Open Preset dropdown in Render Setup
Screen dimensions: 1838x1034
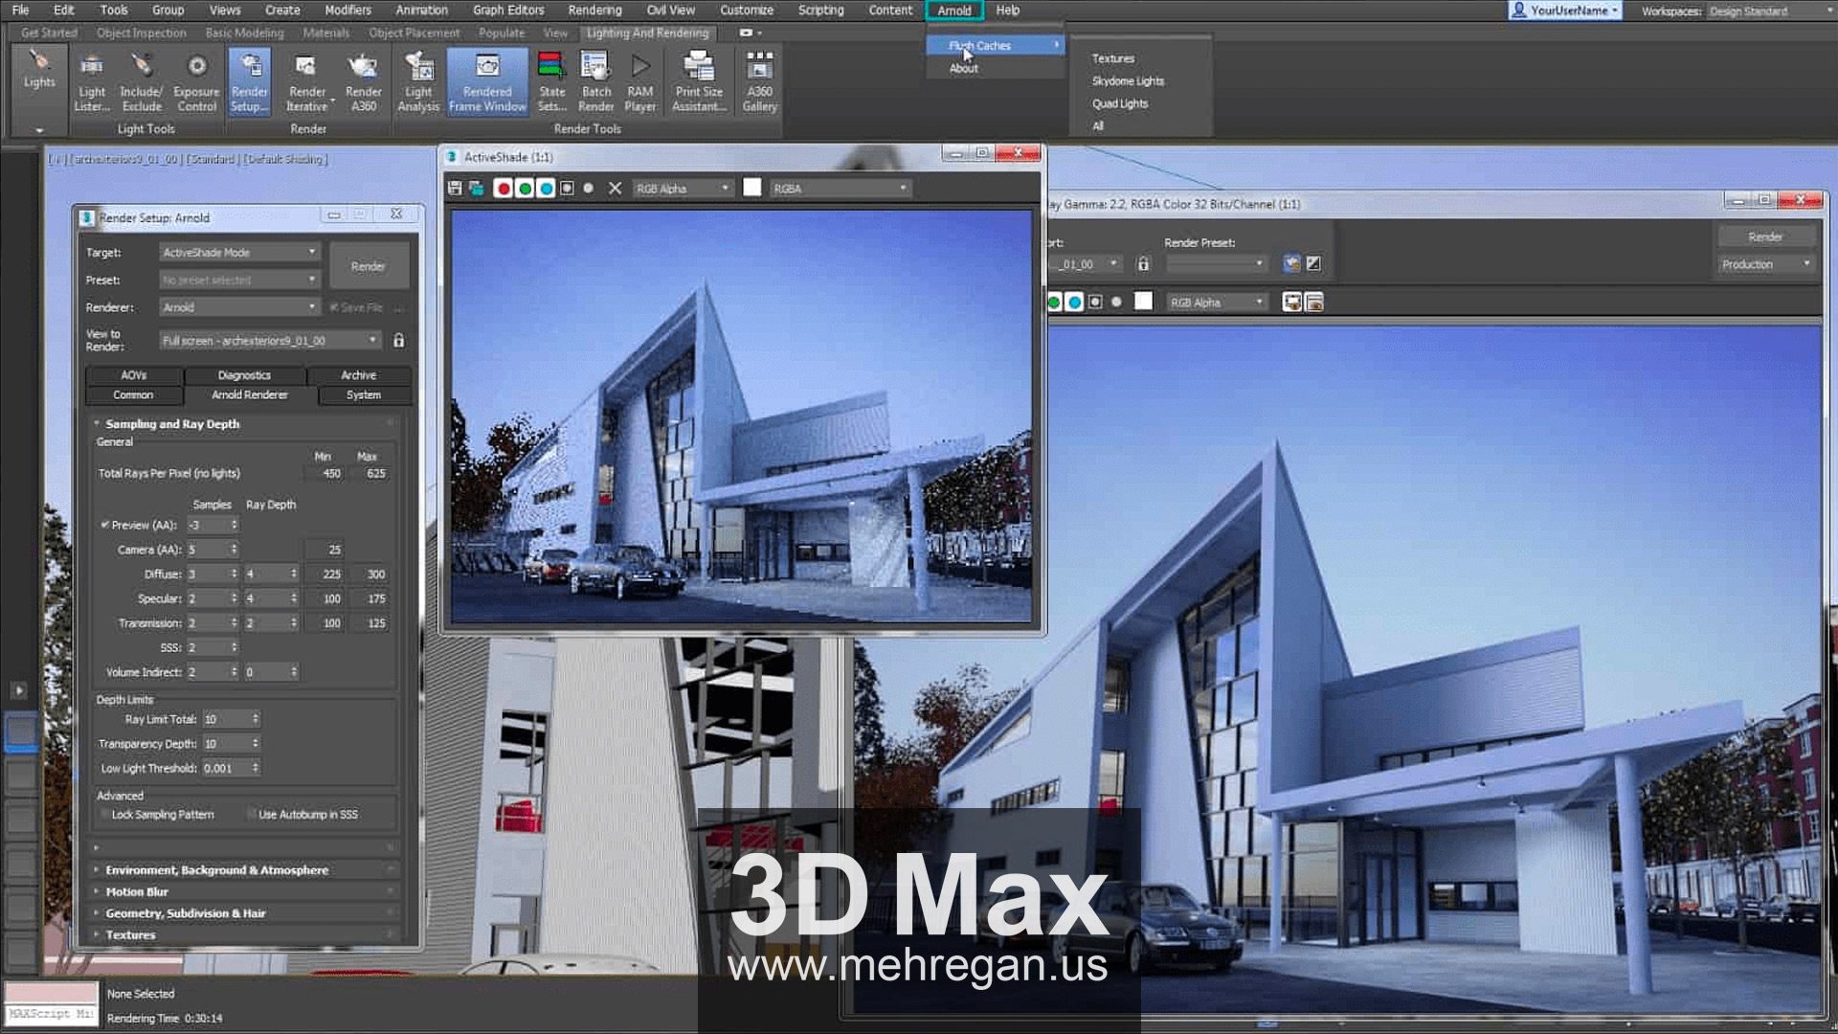239,280
